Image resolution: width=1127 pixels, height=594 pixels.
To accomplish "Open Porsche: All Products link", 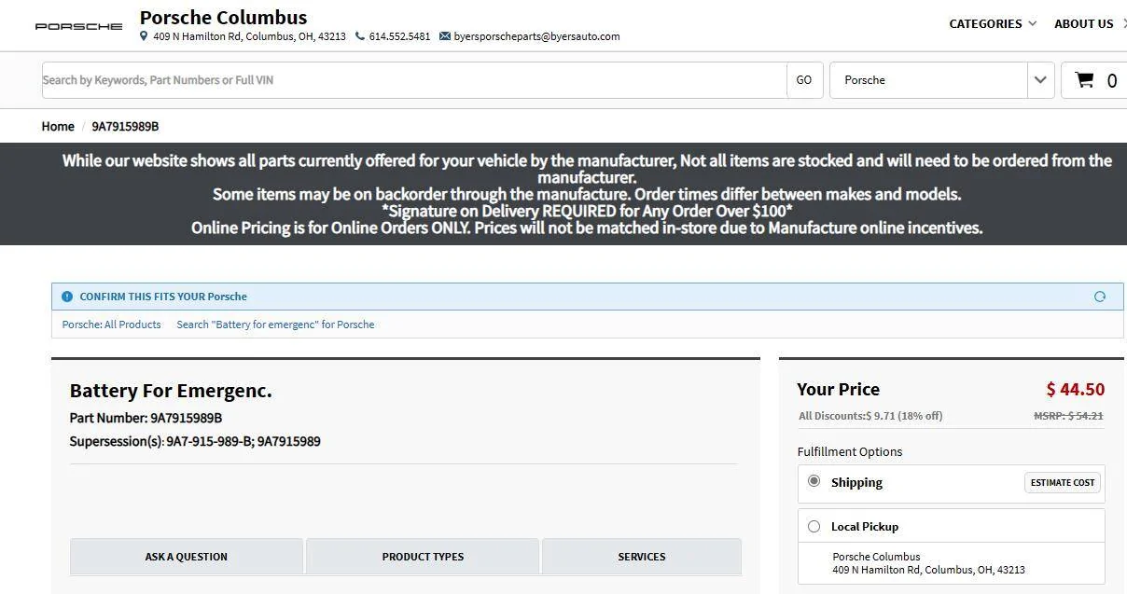I will 111,325.
